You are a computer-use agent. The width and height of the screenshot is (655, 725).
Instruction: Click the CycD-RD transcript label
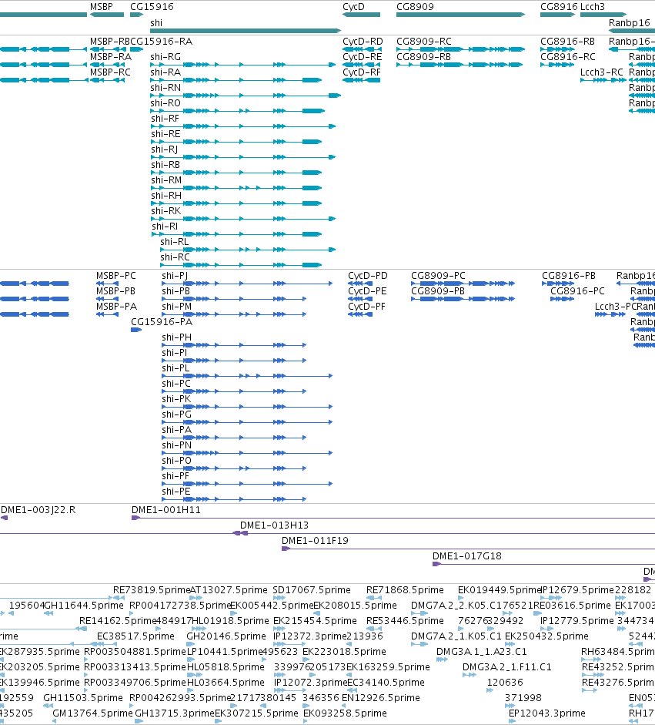point(363,42)
